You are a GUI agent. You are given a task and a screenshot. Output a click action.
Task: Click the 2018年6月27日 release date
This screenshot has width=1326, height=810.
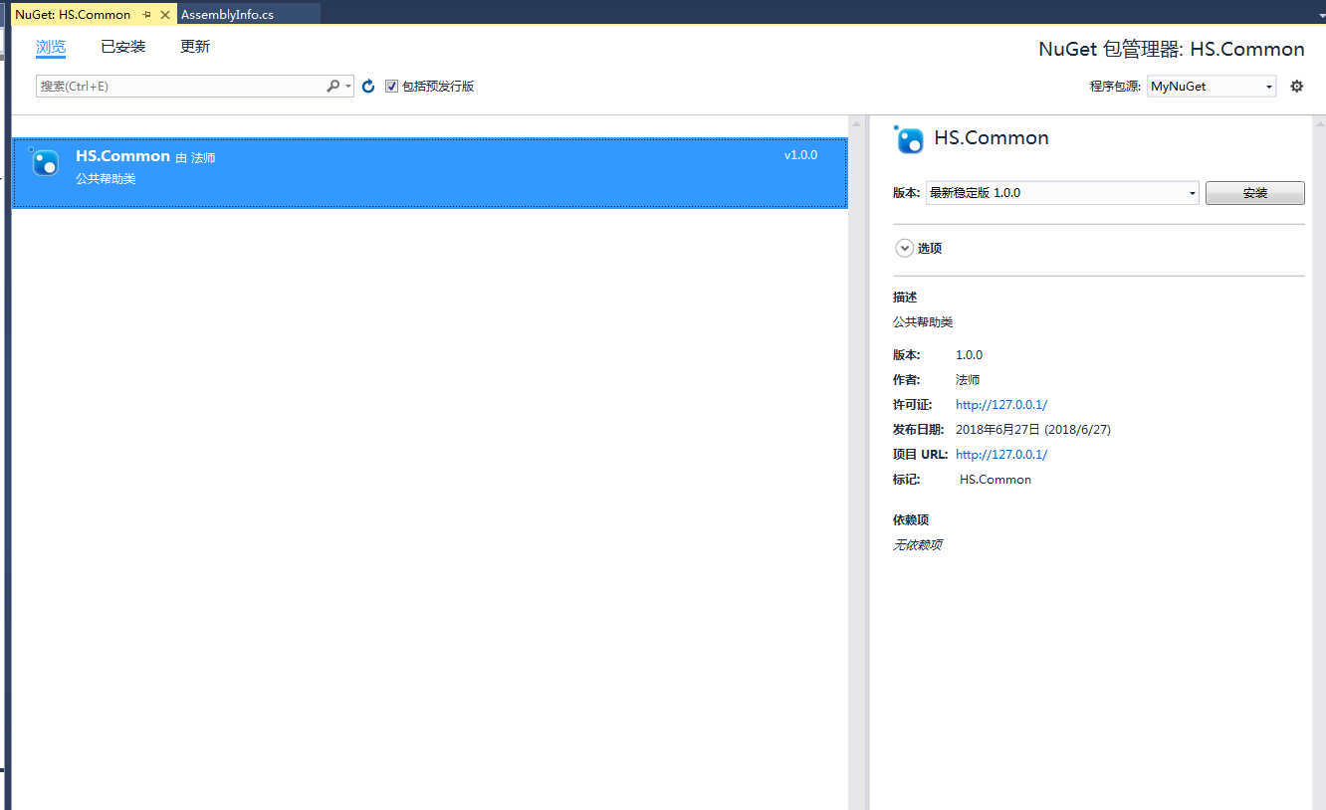(1033, 430)
